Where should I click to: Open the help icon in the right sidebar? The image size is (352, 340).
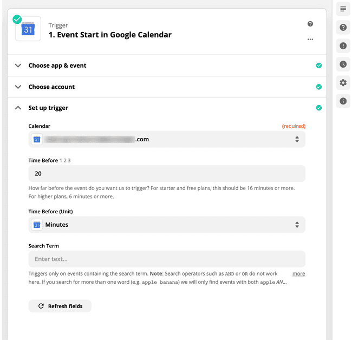pyautogui.click(x=343, y=28)
